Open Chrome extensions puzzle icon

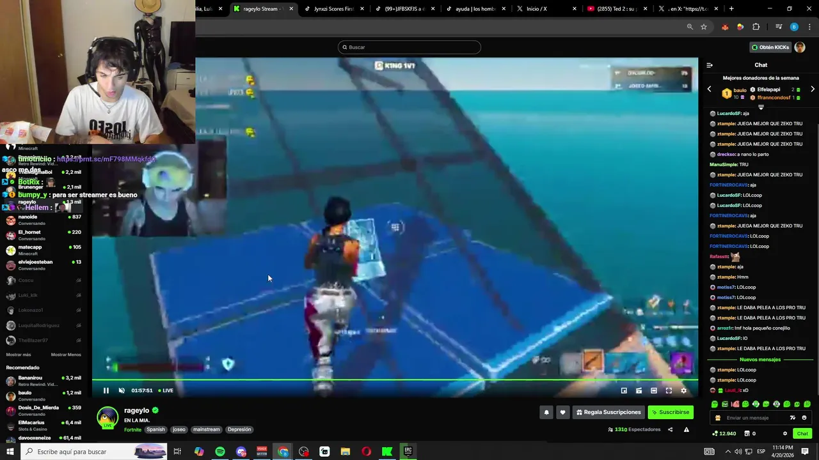pos(756,27)
